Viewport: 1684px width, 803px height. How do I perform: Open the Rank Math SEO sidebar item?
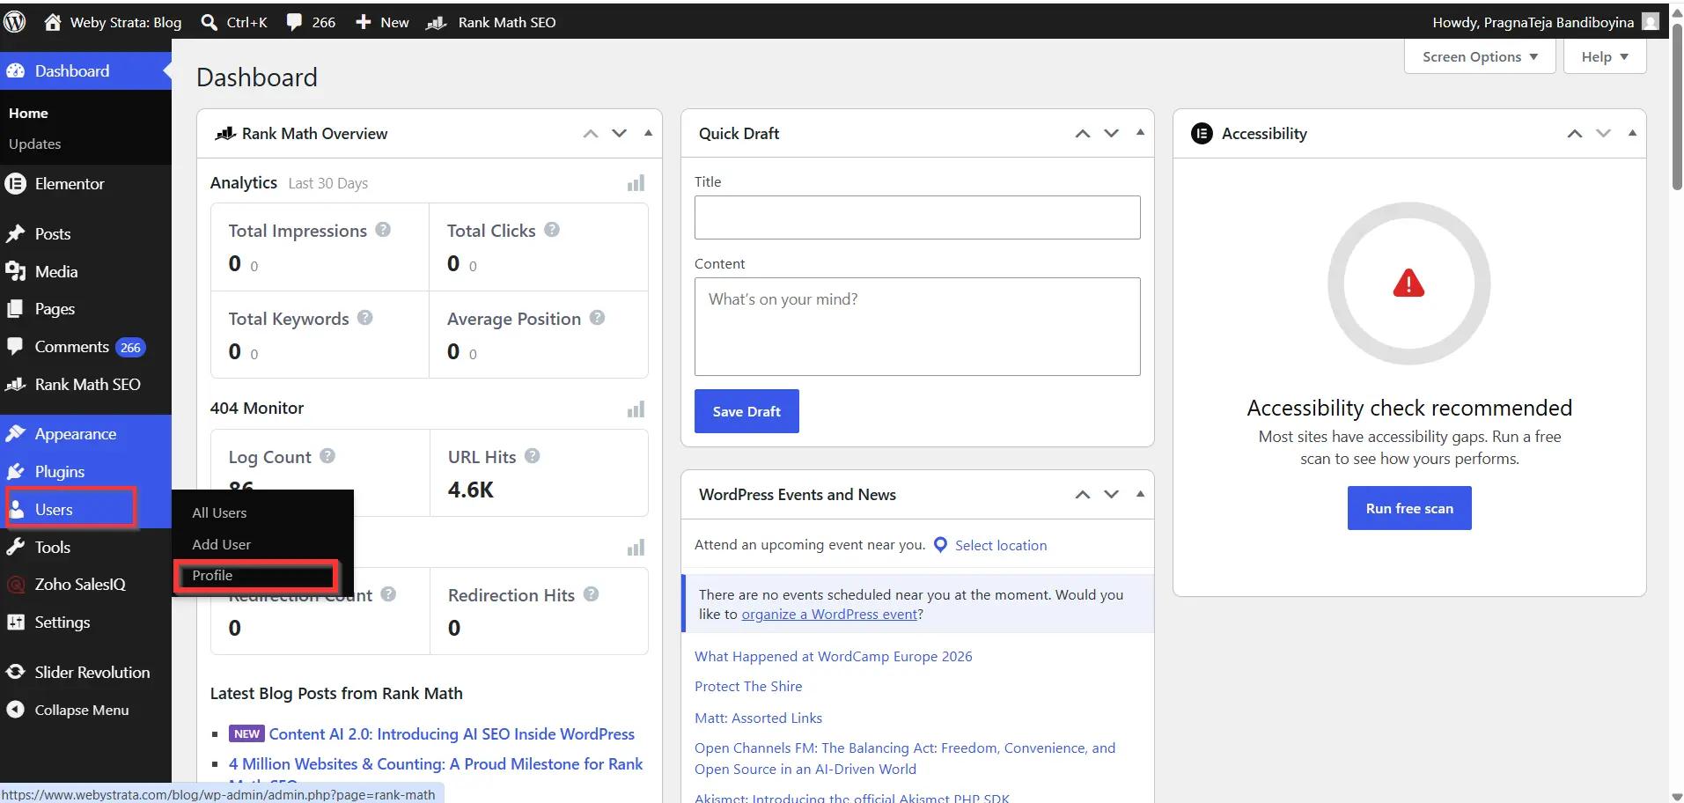coord(85,385)
